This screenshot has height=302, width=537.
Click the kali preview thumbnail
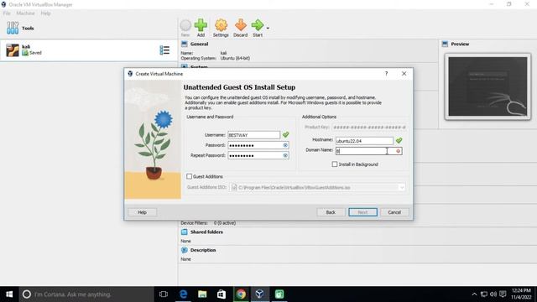(x=487, y=86)
